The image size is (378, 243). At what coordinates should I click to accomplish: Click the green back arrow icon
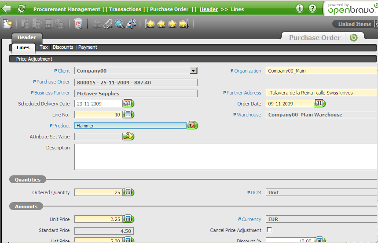coord(6,9)
